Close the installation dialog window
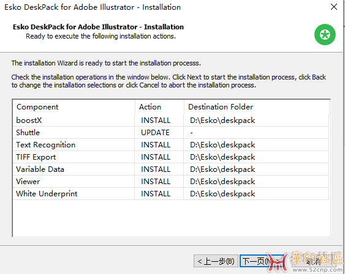 (x=334, y=7)
